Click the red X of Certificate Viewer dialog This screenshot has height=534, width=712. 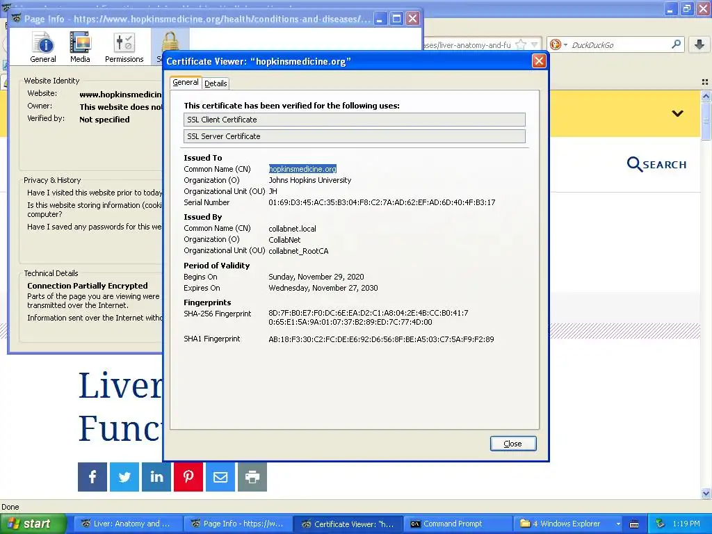click(x=539, y=61)
